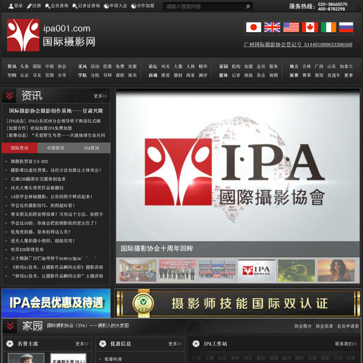Select the United Kingdom flag icon
Screen dimensions: 363x363
(x=272, y=27)
